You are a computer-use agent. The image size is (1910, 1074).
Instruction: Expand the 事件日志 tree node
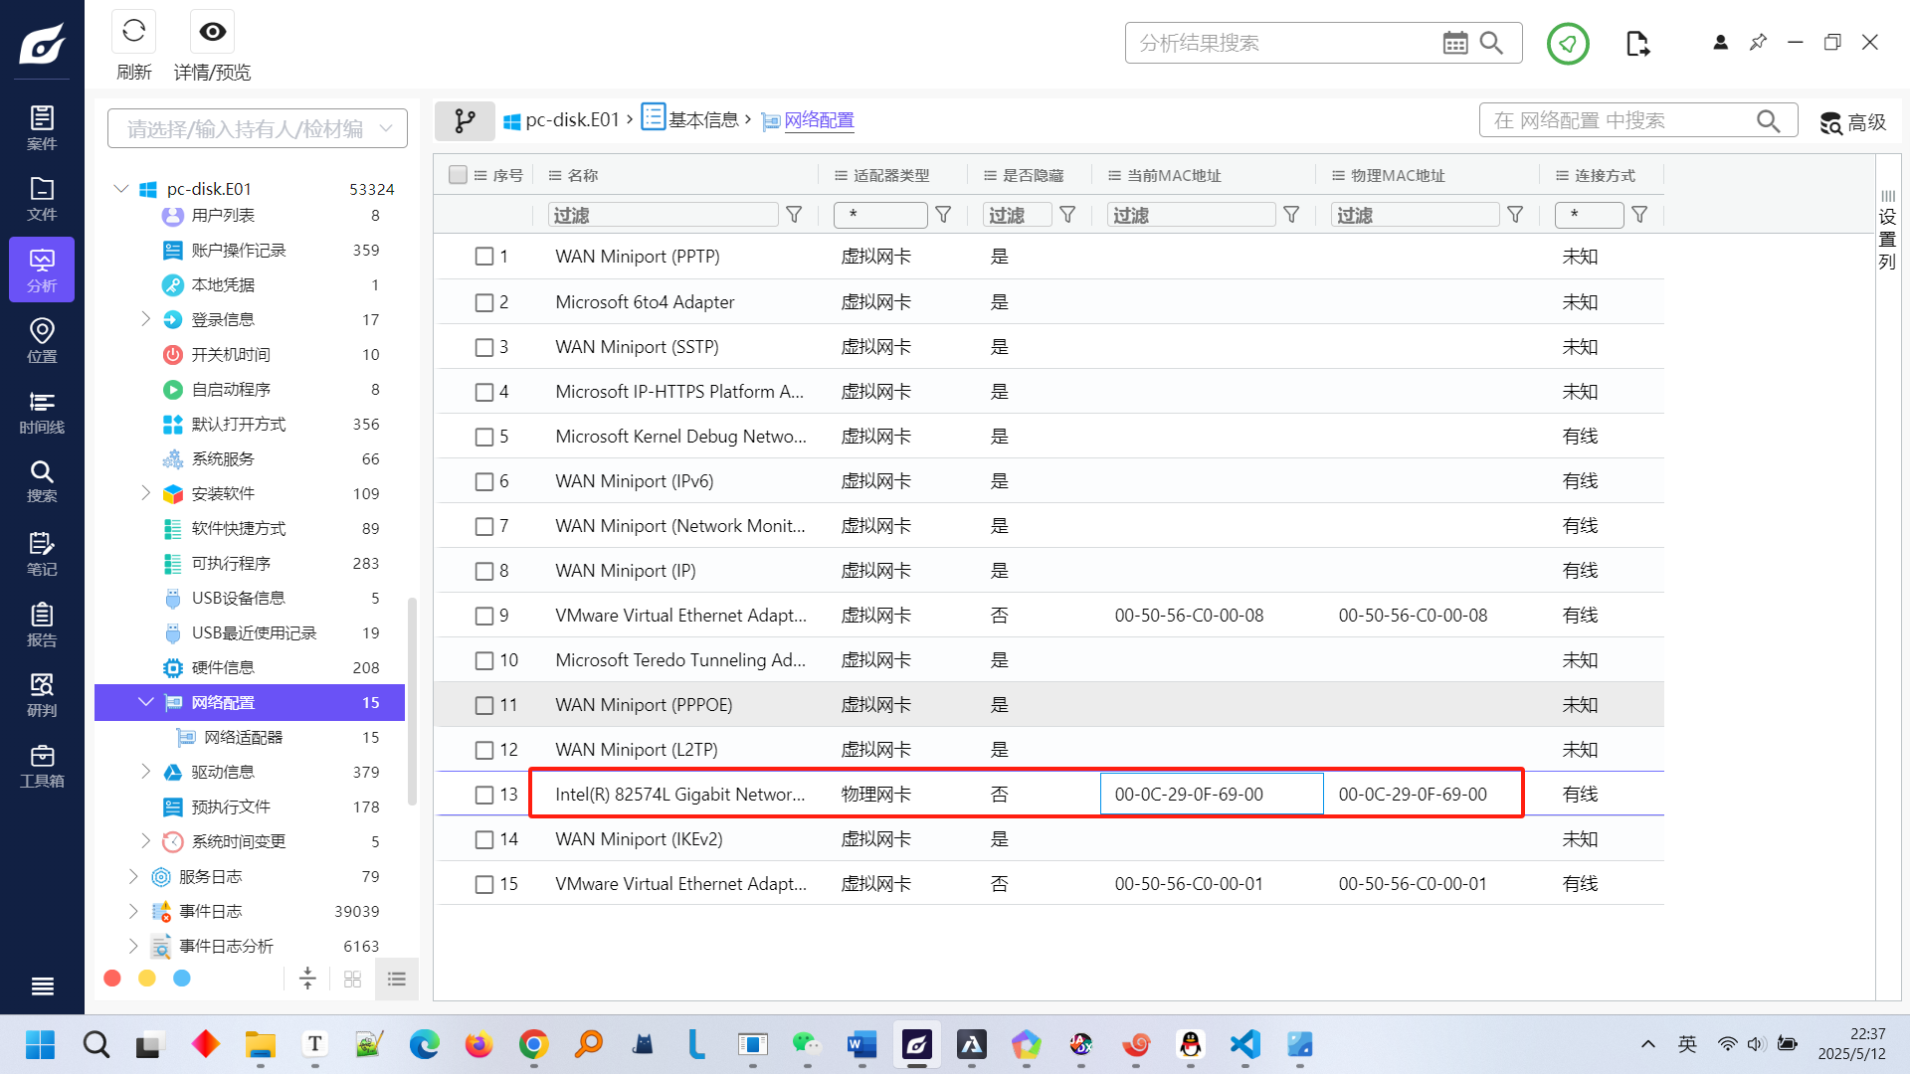pyautogui.click(x=133, y=910)
